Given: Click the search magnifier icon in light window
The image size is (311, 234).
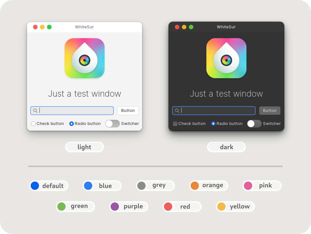Looking at the screenshot, I should 35,111.
